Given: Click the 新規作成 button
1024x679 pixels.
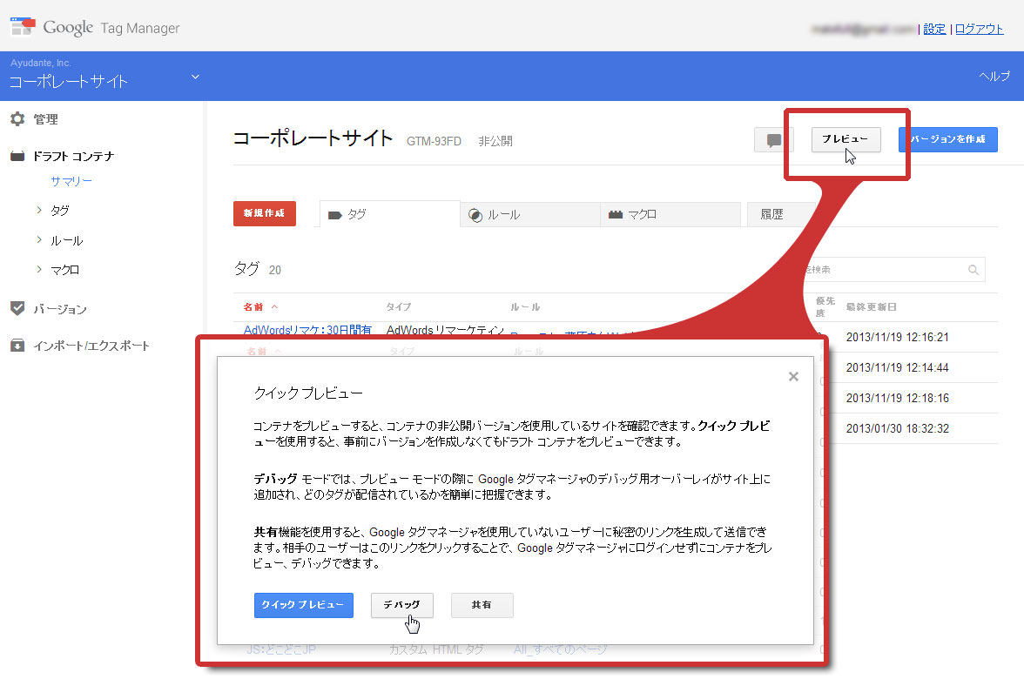Looking at the screenshot, I should click(265, 213).
